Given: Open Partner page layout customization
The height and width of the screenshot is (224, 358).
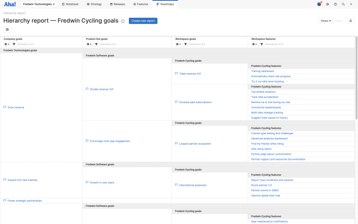Looking at the screenshot, I should tap(271, 154).
